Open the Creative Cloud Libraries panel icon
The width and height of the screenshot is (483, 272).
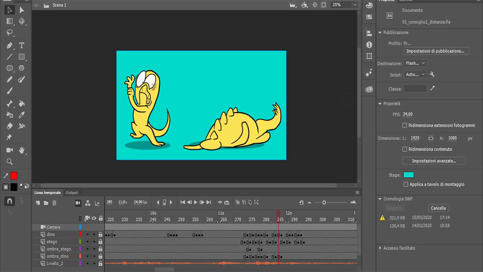(369, 89)
